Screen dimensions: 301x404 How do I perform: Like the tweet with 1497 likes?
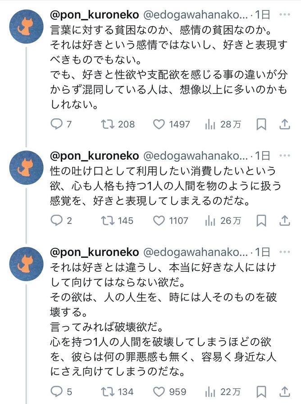[x=159, y=124]
